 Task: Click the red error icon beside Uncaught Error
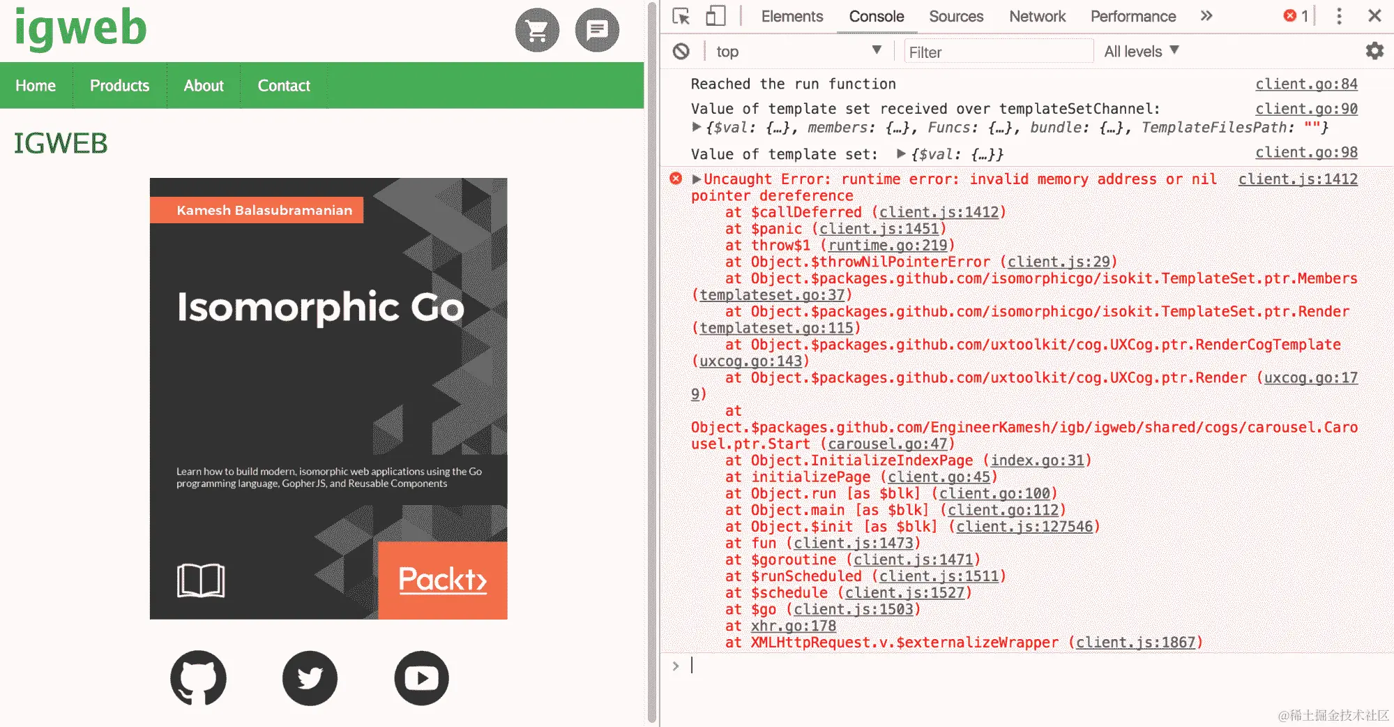pos(676,179)
